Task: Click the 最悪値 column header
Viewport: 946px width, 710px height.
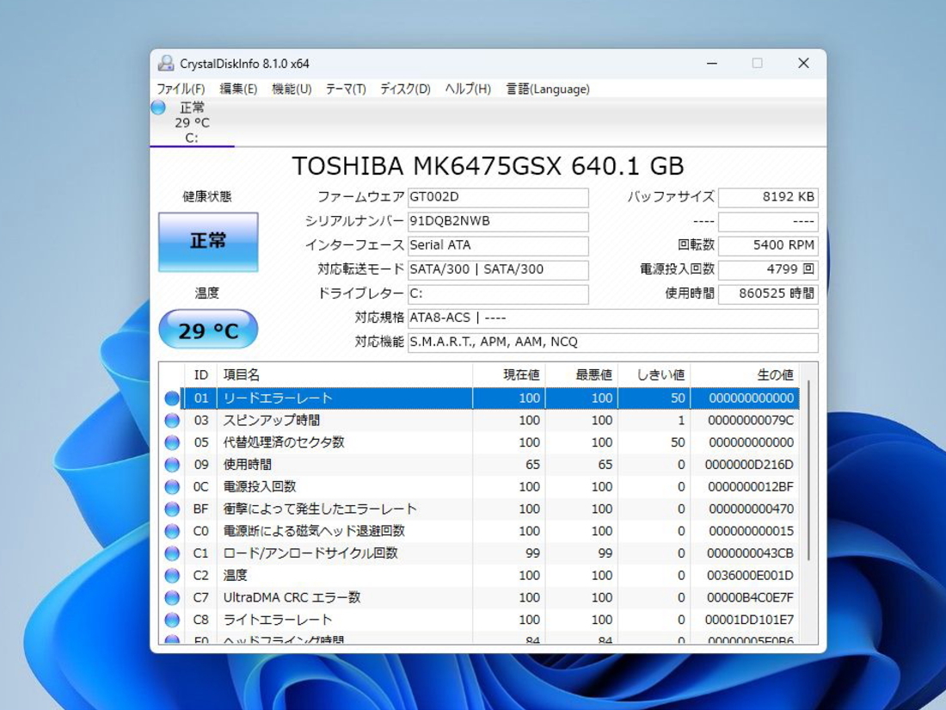Action: (x=581, y=375)
